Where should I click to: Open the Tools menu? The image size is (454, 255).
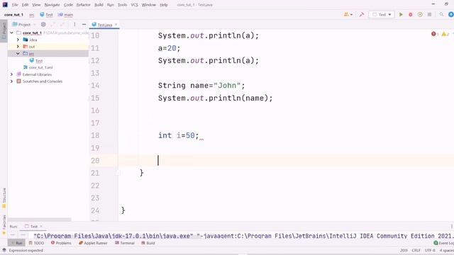coord(122,5)
